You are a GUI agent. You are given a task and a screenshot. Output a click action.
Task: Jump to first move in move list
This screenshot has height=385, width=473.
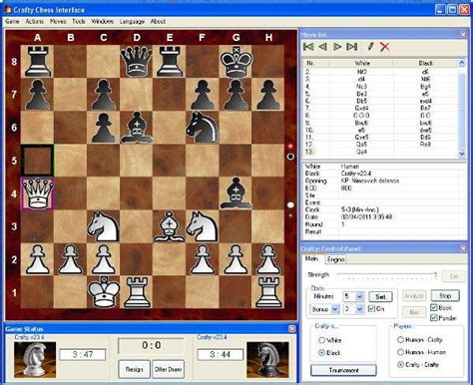[308, 47]
